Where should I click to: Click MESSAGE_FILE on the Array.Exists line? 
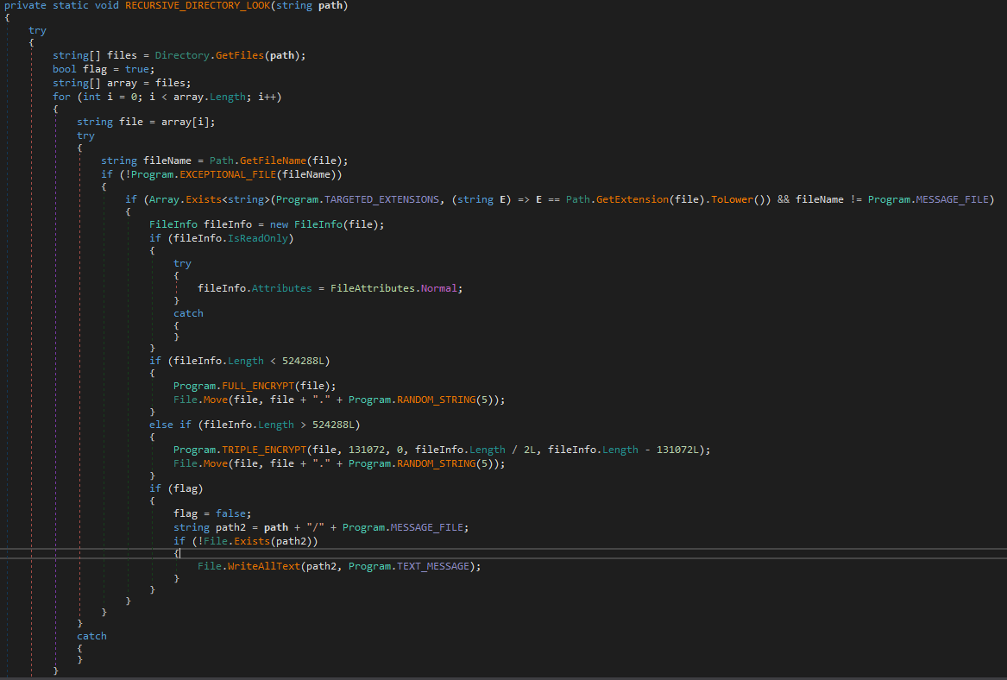point(952,199)
